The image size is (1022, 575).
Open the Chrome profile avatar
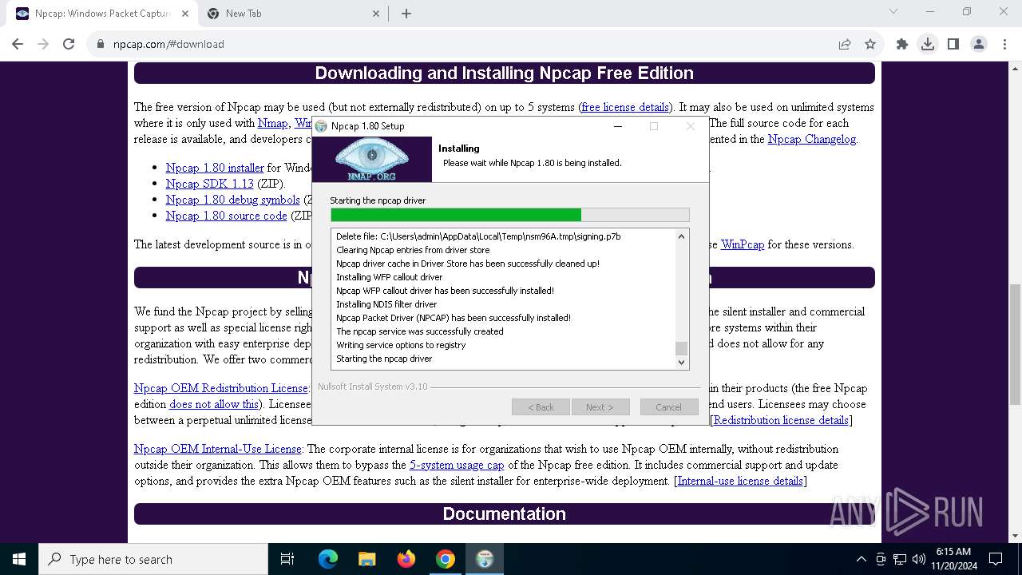(979, 44)
